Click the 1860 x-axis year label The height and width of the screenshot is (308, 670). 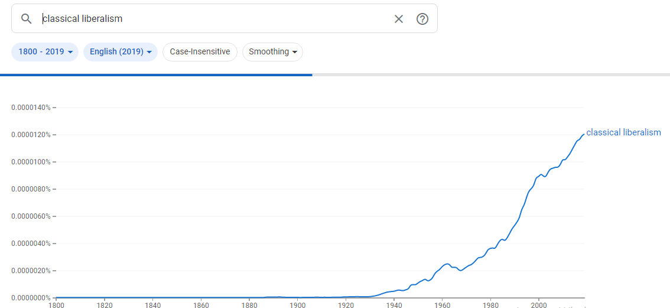[201, 305]
